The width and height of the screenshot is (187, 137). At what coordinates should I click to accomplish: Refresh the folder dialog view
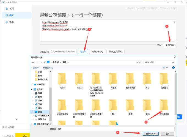pyautogui.click(x=140, y=62)
